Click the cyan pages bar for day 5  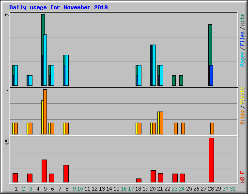[x=45, y=60]
